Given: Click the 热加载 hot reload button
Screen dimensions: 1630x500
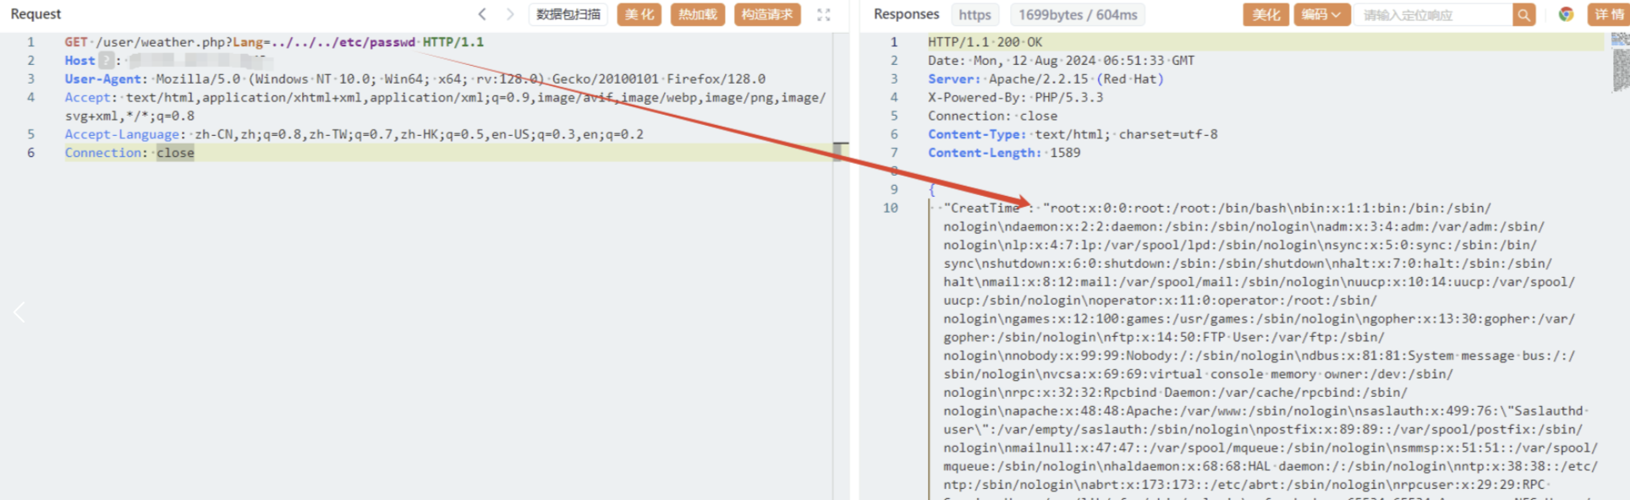Looking at the screenshot, I should [697, 14].
